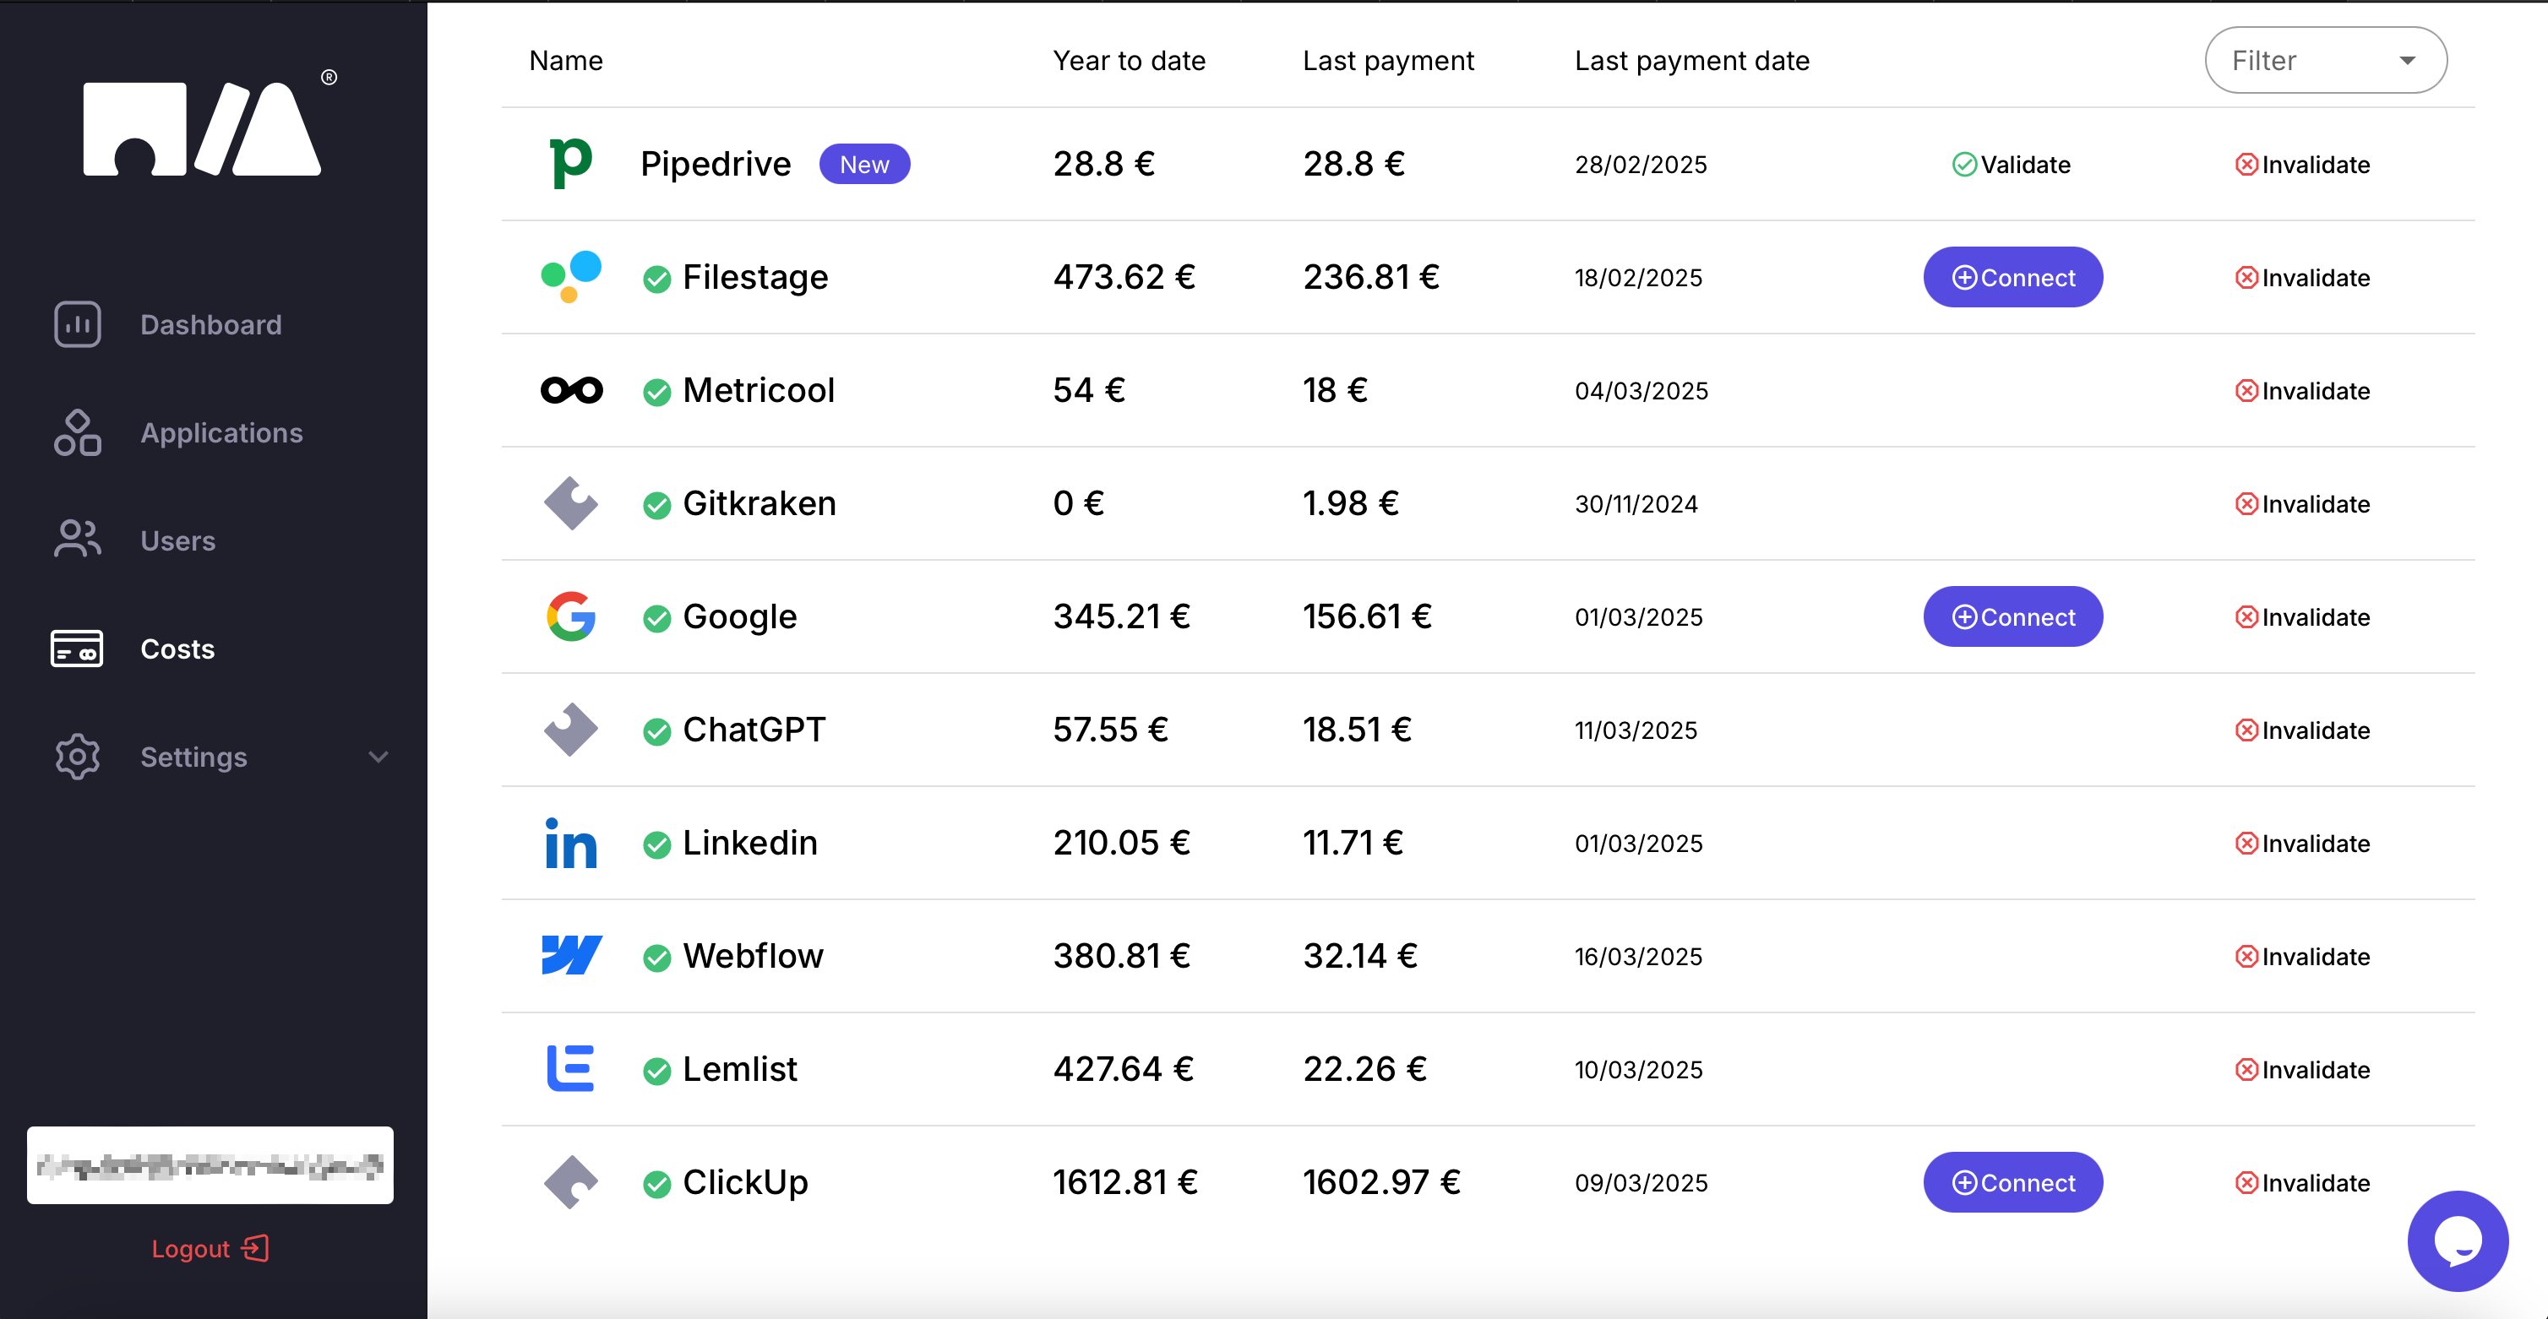Click the 1612.81 € year-to-date value

pyautogui.click(x=1124, y=1181)
